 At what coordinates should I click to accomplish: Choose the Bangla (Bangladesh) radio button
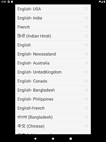coord(86,117)
